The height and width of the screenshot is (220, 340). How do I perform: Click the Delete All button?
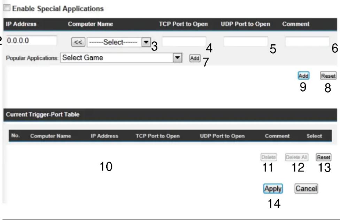[296, 157]
